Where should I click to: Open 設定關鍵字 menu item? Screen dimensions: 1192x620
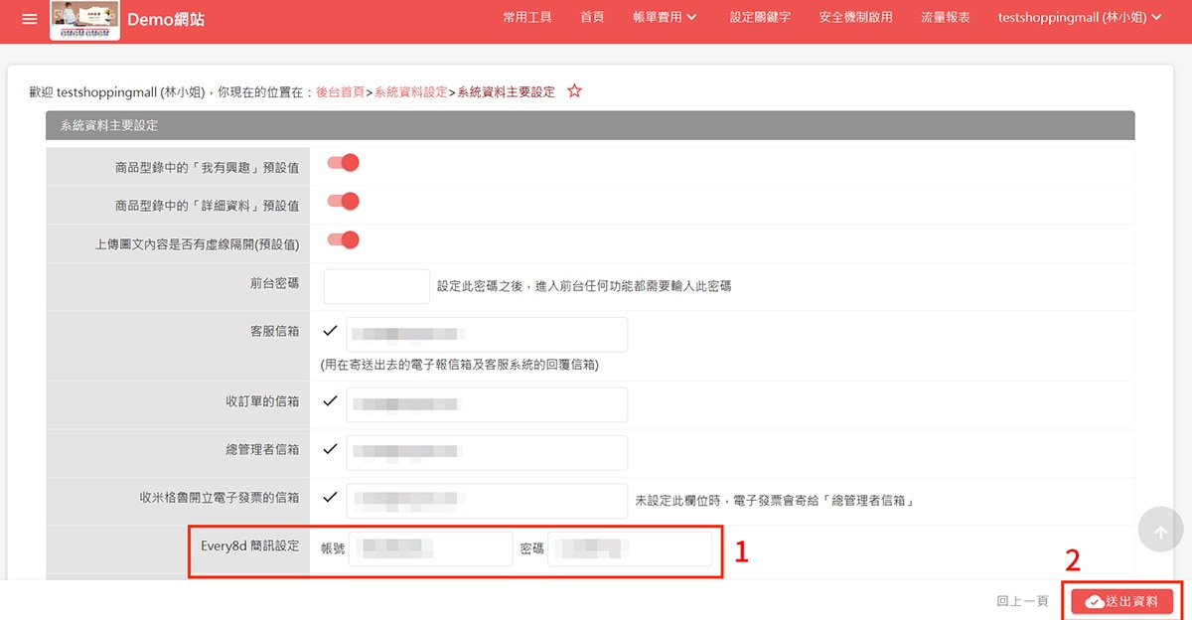760,18
